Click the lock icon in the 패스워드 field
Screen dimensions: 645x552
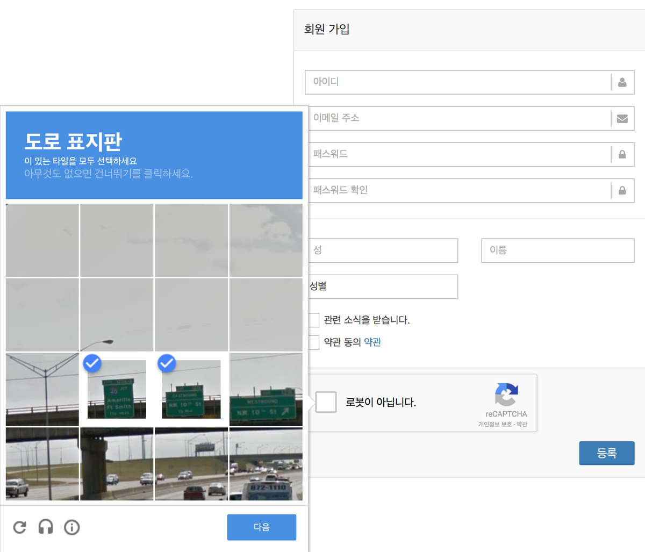click(622, 154)
